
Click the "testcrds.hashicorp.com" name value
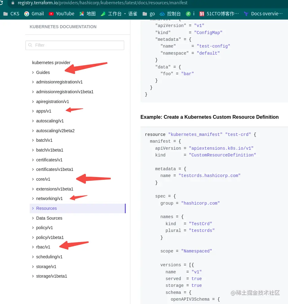pyautogui.click(x=209, y=176)
